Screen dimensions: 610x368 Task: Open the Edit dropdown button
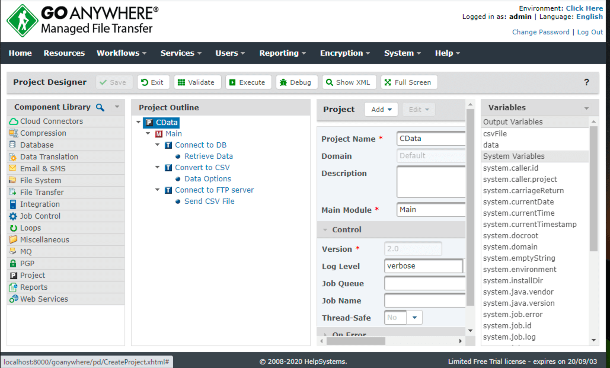419,110
